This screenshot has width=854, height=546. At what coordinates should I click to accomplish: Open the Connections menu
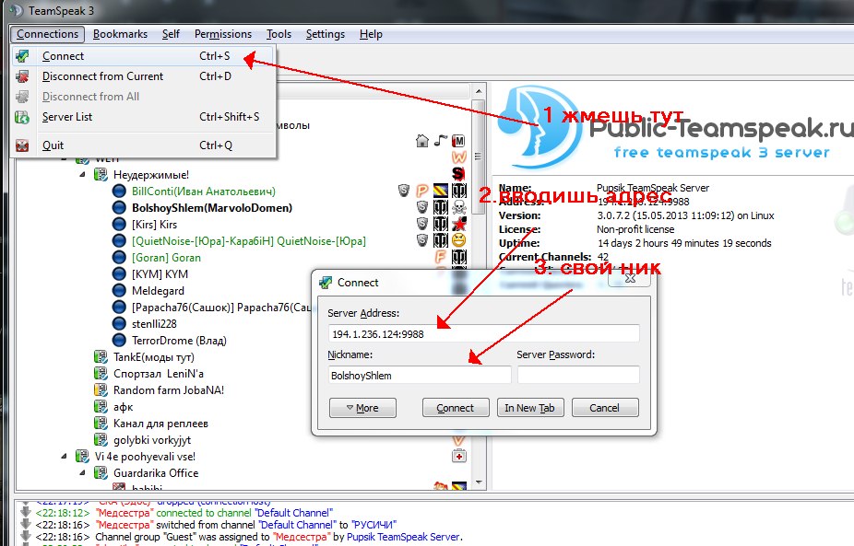coord(47,34)
